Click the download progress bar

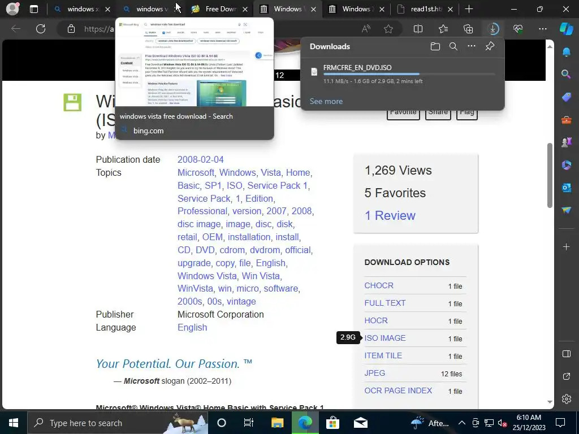pyautogui.click(x=409, y=74)
